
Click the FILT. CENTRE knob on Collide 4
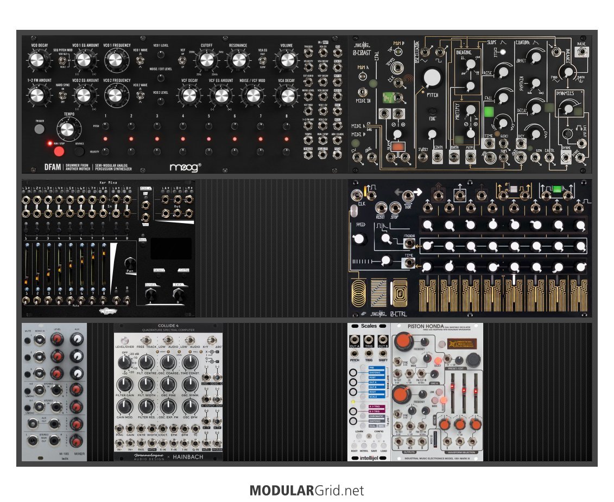[x=147, y=363]
